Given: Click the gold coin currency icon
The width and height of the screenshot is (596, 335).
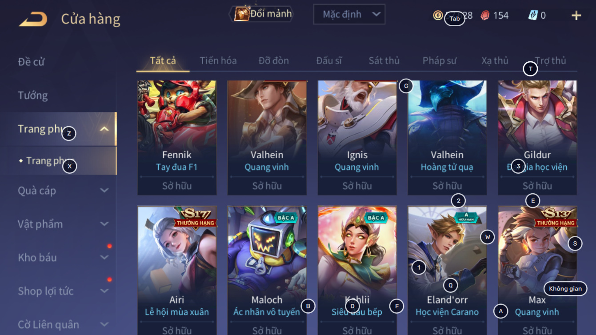Looking at the screenshot, I should 438,16.
